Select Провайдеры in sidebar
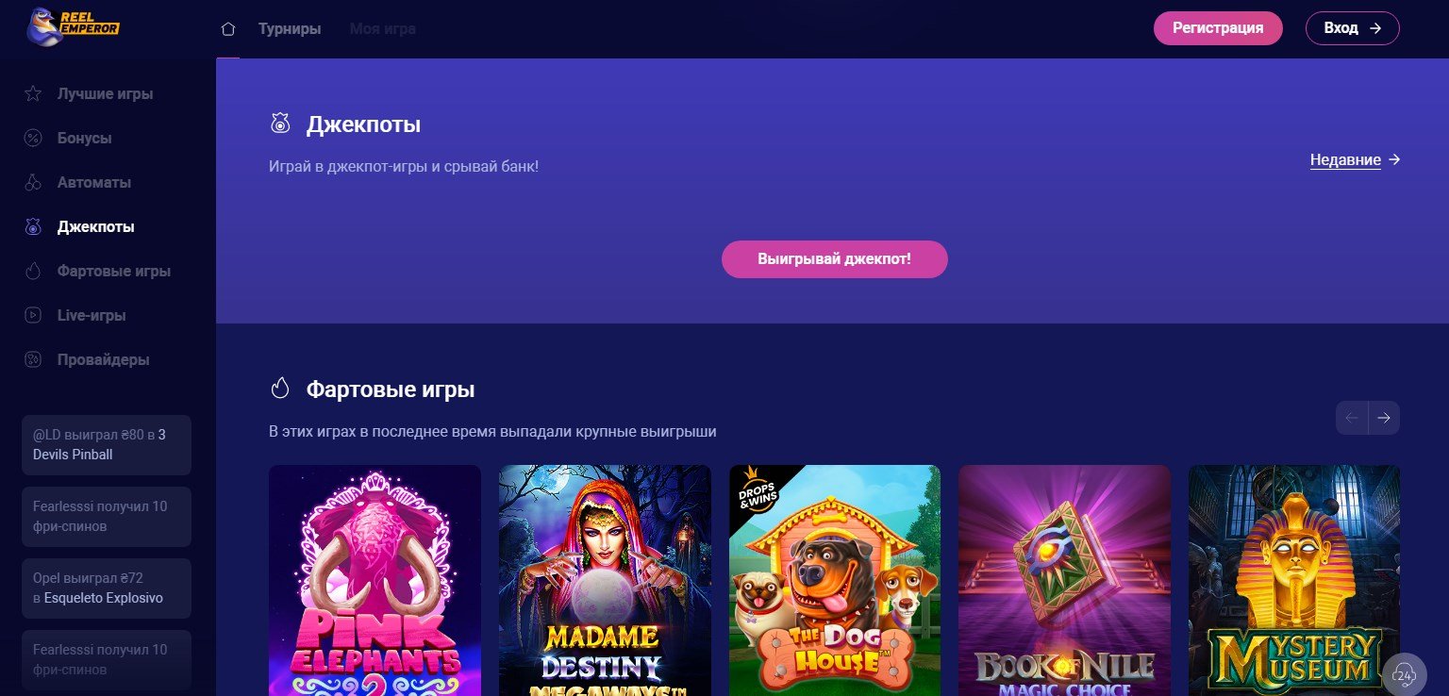 click(104, 360)
